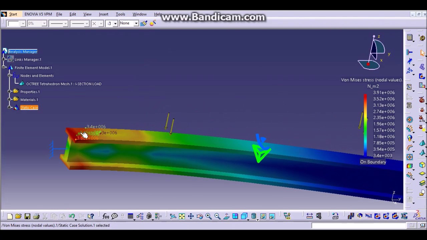Open the None layer dropdown

click(x=136, y=23)
